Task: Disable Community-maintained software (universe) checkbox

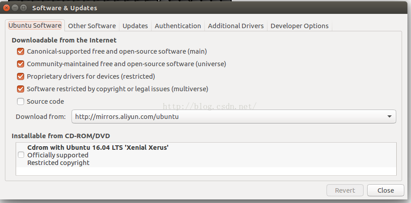Action: (x=21, y=64)
